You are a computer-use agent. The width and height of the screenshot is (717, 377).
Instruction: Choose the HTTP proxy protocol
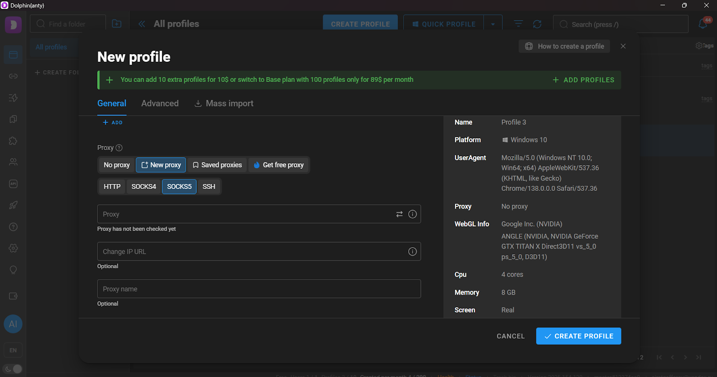click(x=112, y=187)
